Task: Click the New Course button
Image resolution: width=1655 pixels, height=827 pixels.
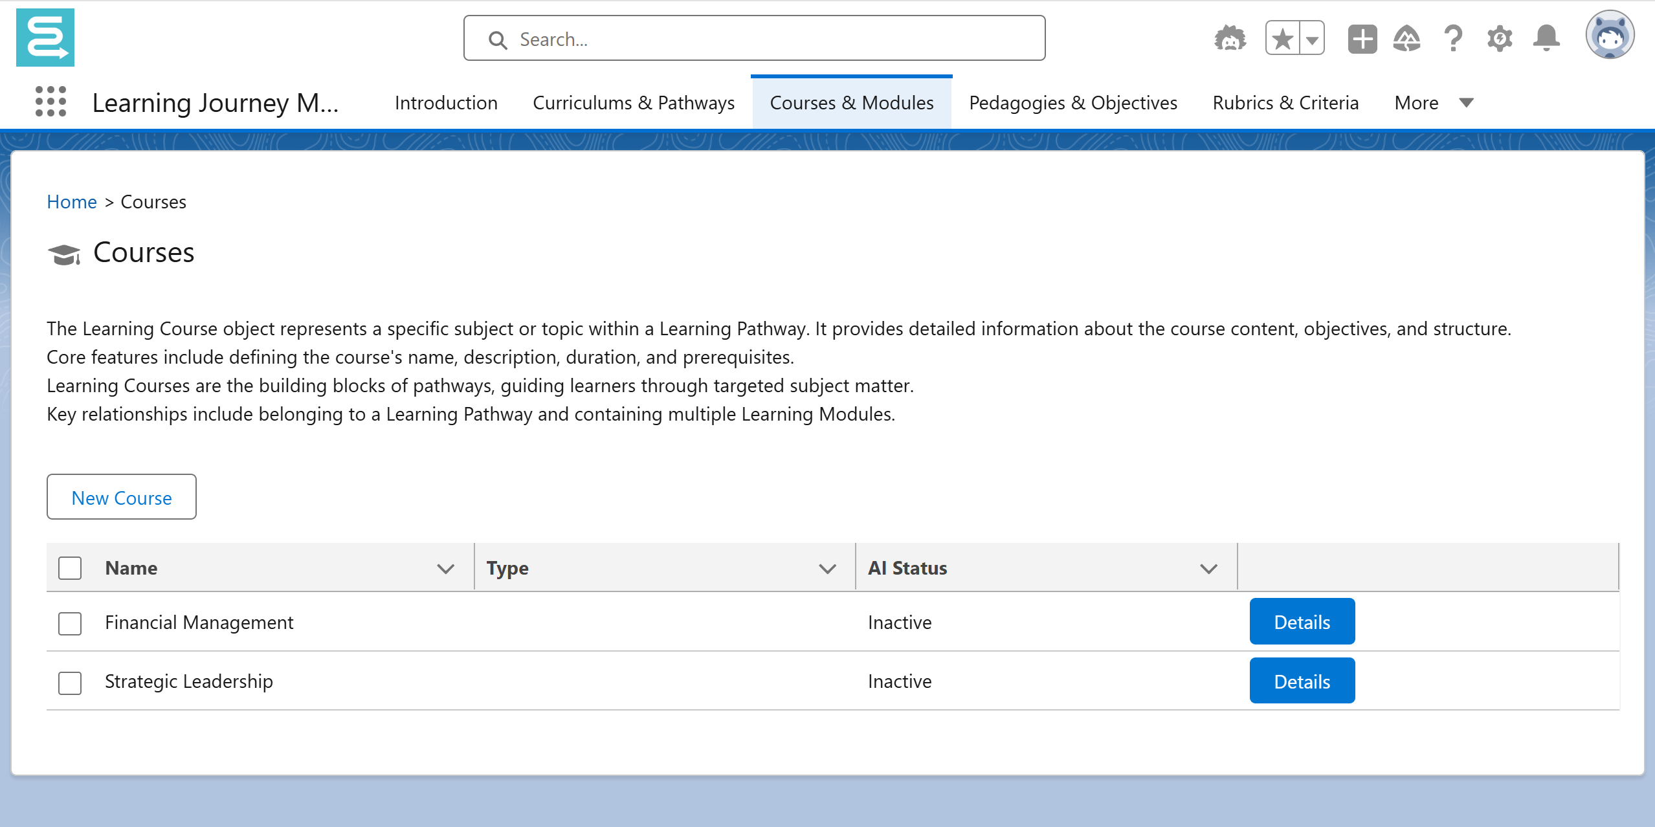Action: pos(122,497)
